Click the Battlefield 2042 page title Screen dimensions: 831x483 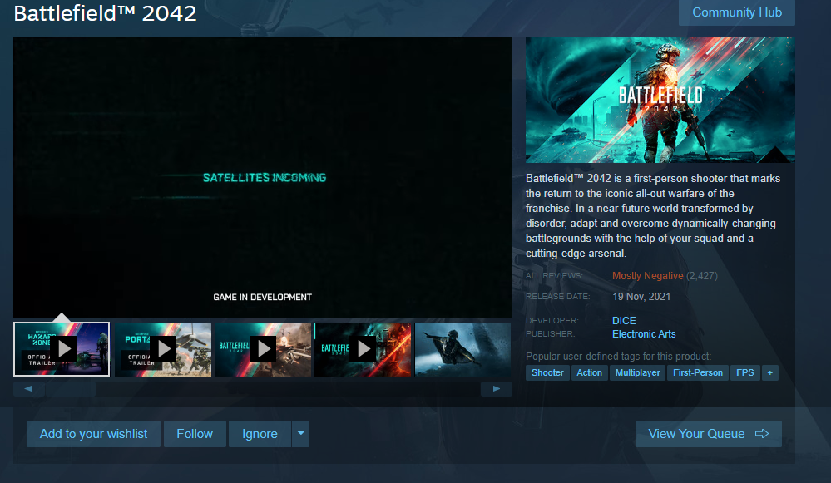pyautogui.click(x=105, y=13)
